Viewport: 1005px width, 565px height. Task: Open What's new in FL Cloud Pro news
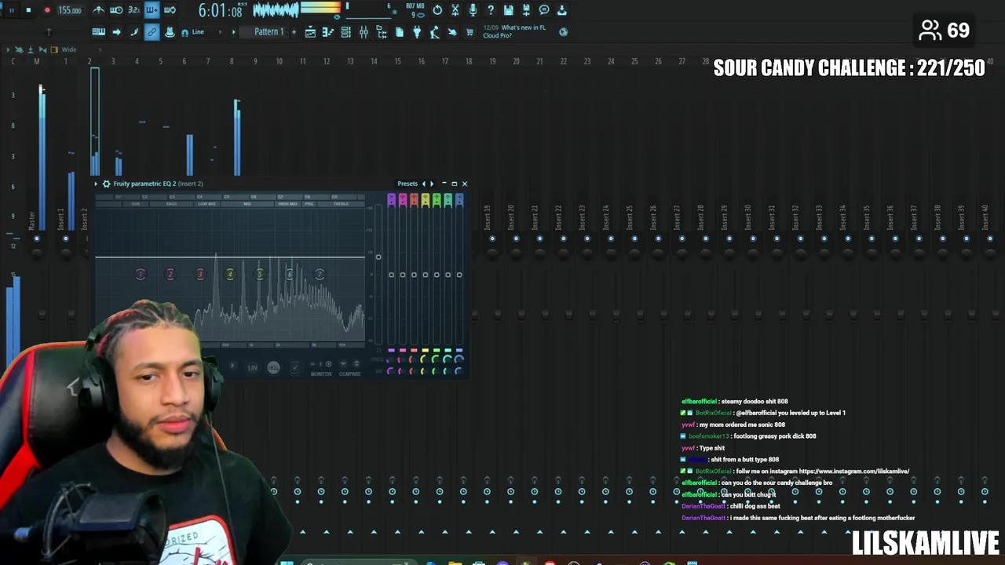(514, 31)
